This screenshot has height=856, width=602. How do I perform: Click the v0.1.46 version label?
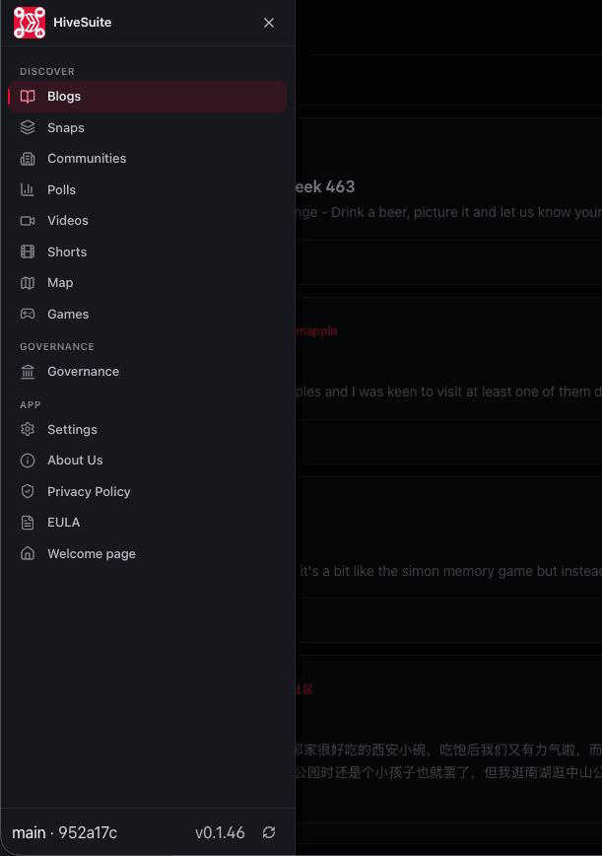[220, 832]
